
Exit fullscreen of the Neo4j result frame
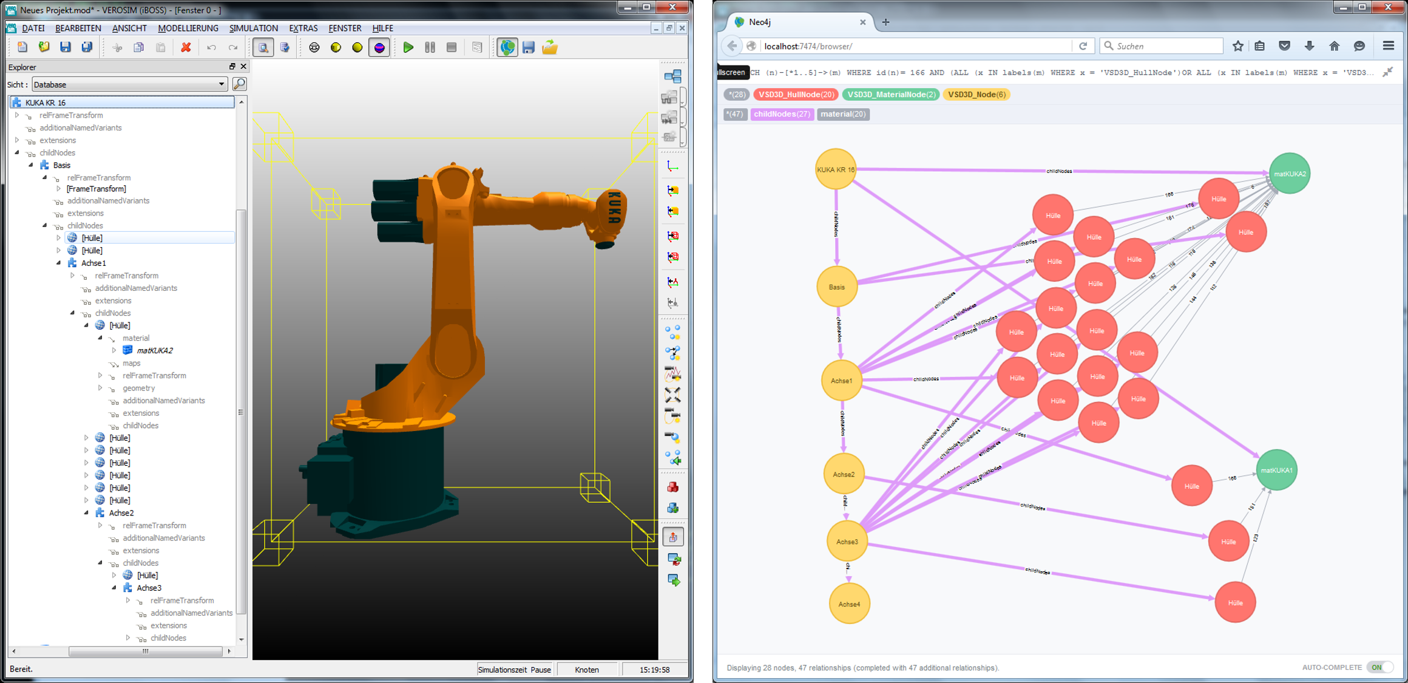(x=1387, y=72)
